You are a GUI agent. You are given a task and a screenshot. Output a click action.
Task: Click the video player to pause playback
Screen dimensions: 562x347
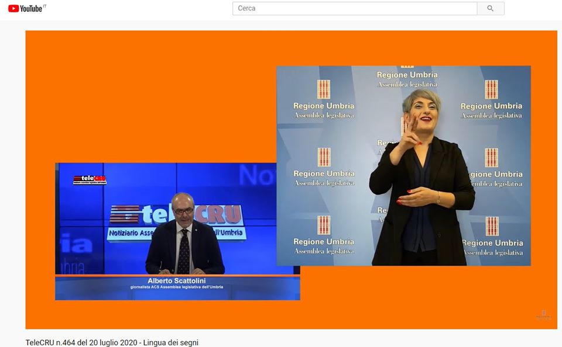point(291,179)
